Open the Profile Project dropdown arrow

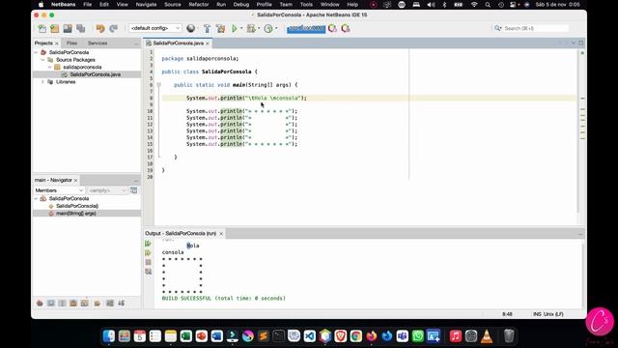[x=276, y=28]
